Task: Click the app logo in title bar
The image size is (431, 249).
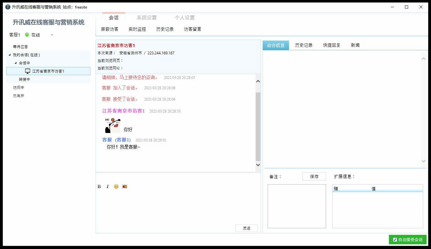Action: pyautogui.click(x=8, y=7)
